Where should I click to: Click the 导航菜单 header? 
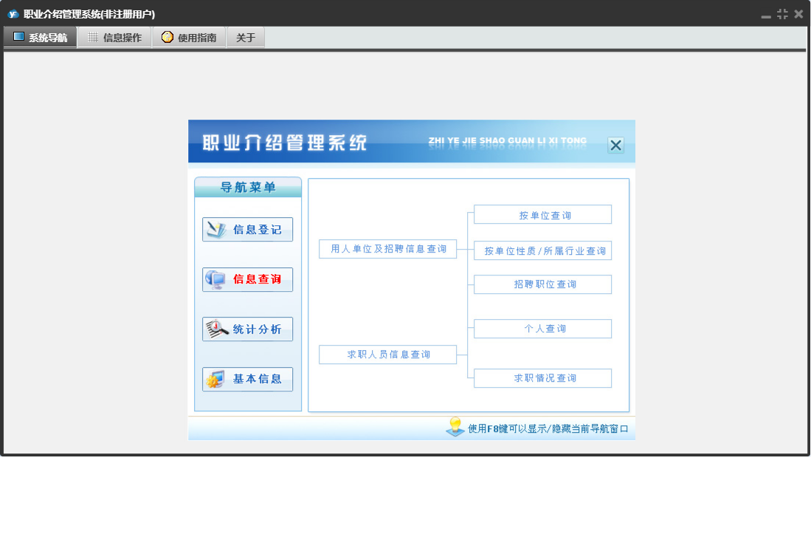click(248, 187)
